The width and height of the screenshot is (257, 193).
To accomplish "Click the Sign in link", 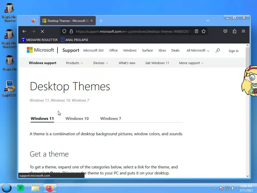I will click(233, 51).
